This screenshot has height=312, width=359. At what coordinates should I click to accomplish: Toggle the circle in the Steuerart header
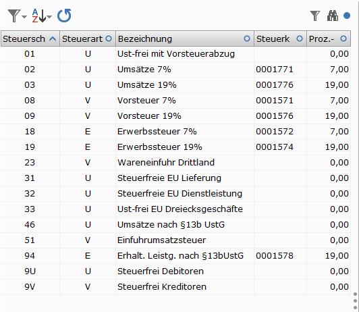[109, 38]
